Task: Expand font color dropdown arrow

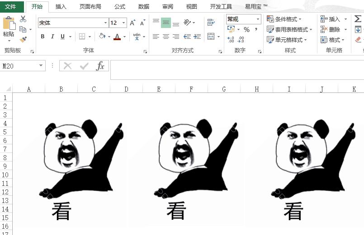Action: 125,37
